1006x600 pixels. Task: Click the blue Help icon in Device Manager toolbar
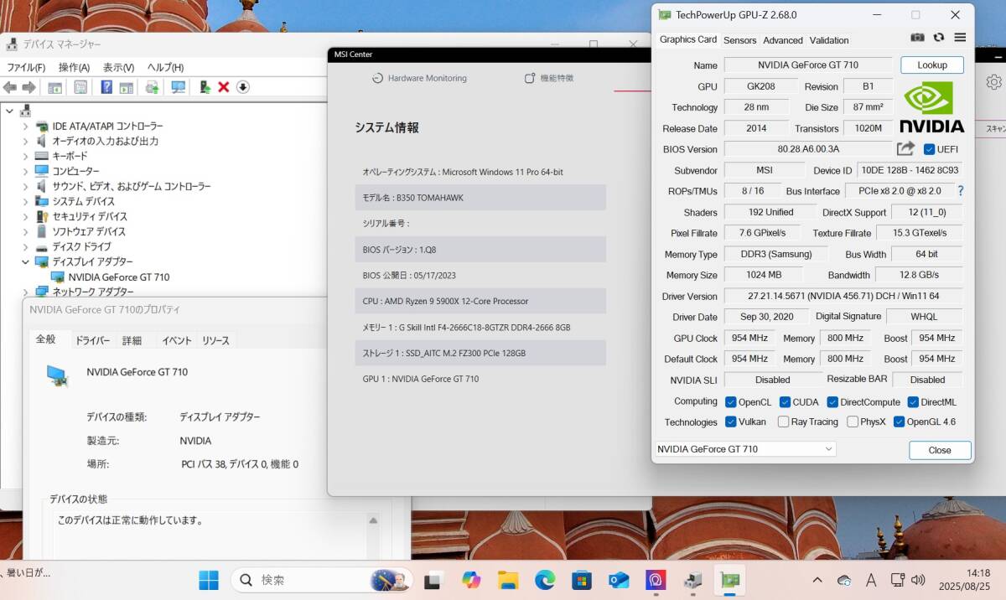106,87
